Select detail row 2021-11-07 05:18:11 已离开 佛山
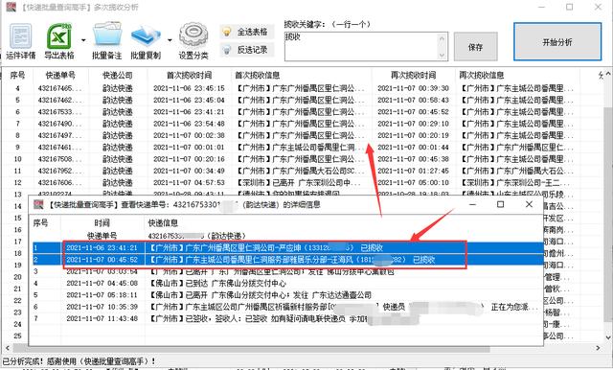The height and width of the screenshot is (370, 613). click(x=287, y=294)
